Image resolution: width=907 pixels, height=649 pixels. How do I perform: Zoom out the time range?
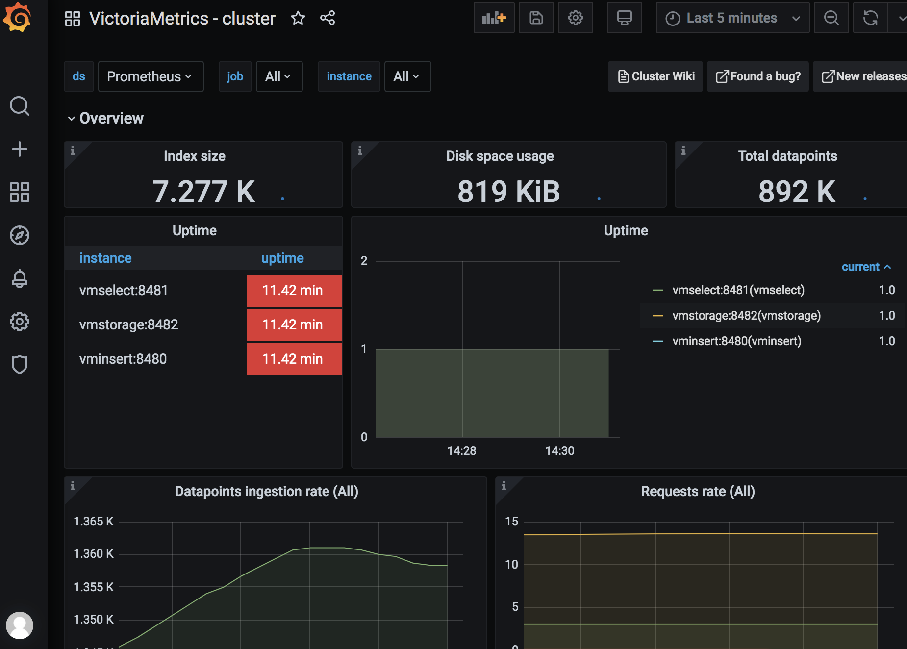pyautogui.click(x=831, y=18)
